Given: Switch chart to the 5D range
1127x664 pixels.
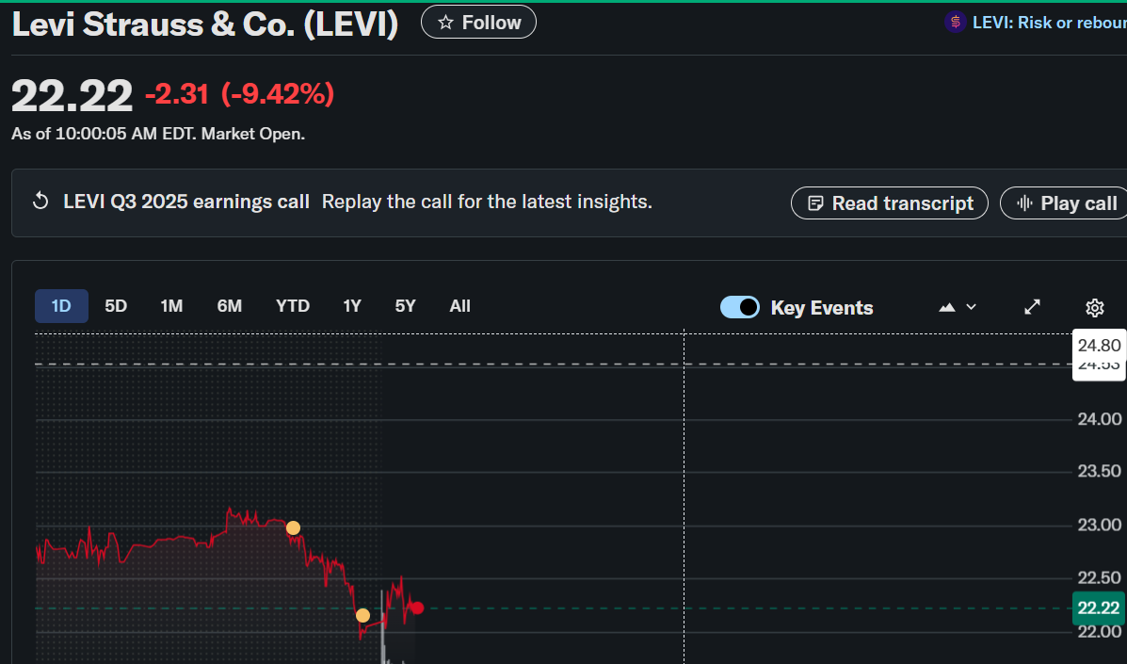Looking at the screenshot, I should [x=116, y=306].
